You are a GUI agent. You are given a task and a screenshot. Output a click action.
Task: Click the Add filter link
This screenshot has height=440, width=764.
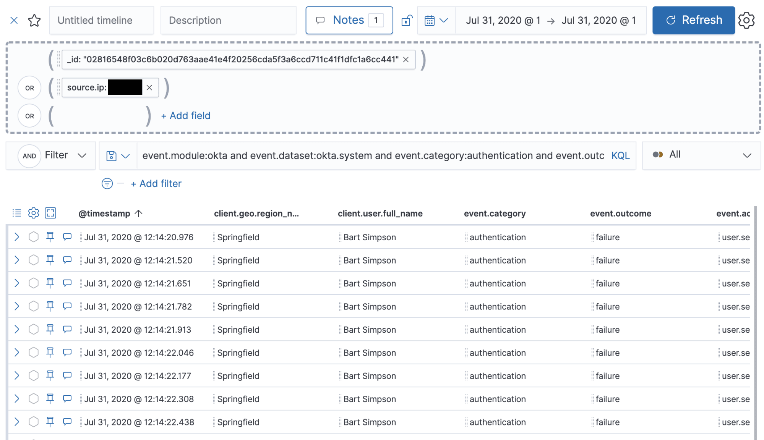[x=156, y=183]
